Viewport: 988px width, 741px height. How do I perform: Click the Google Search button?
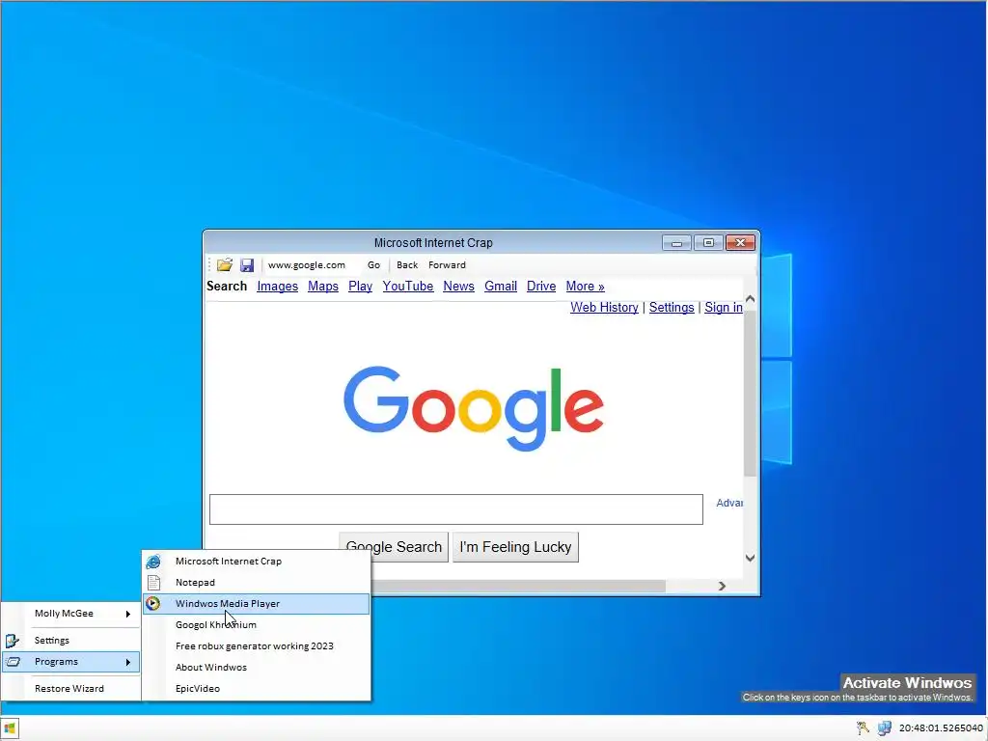394,547
